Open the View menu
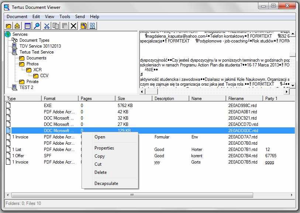 tap(49, 17)
